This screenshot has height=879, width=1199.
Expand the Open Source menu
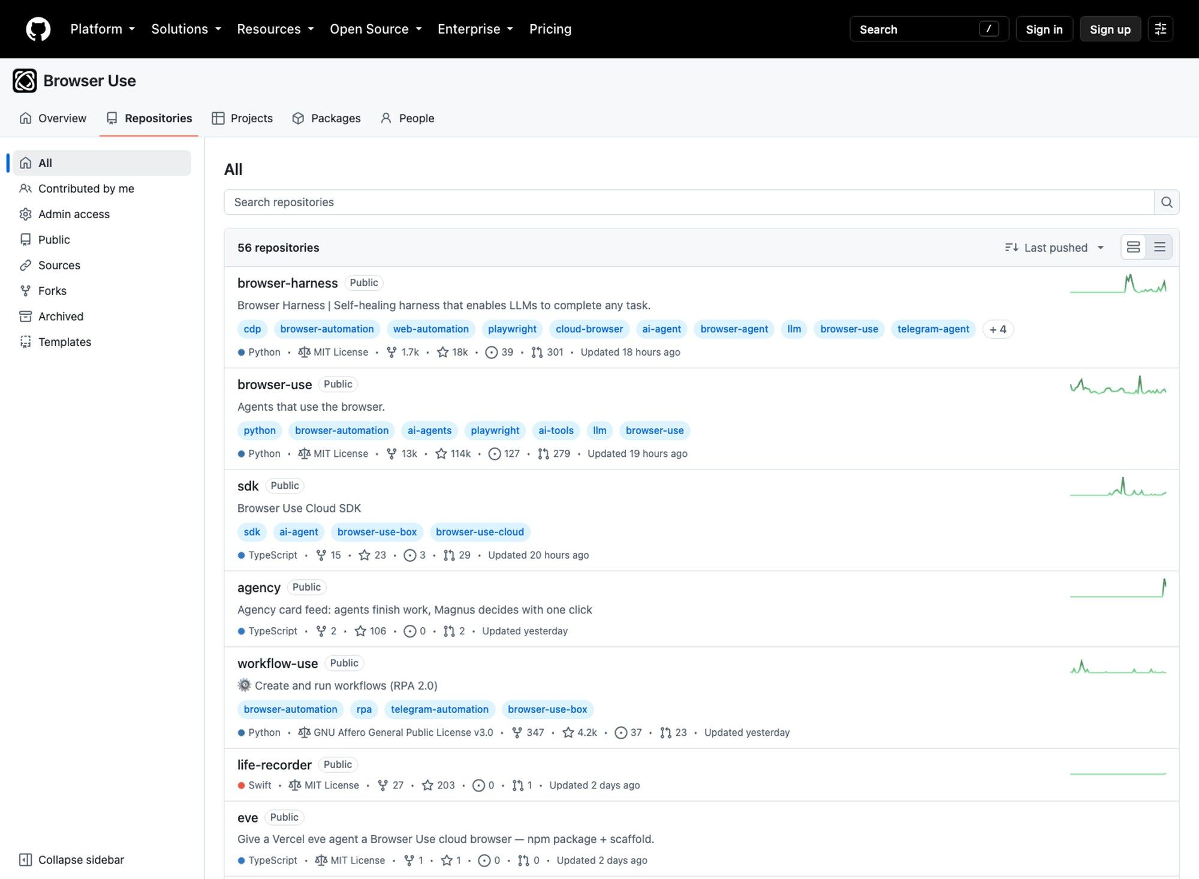[376, 29]
